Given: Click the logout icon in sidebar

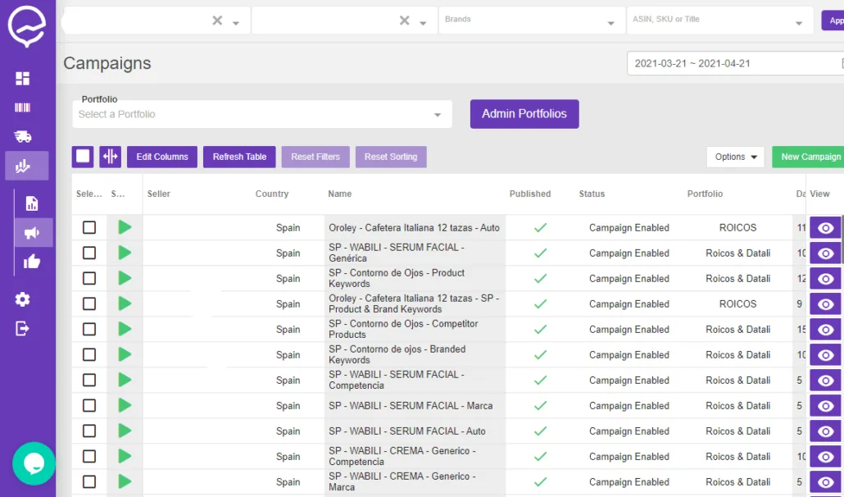Looking at the screenshot, I should [23, 328].
